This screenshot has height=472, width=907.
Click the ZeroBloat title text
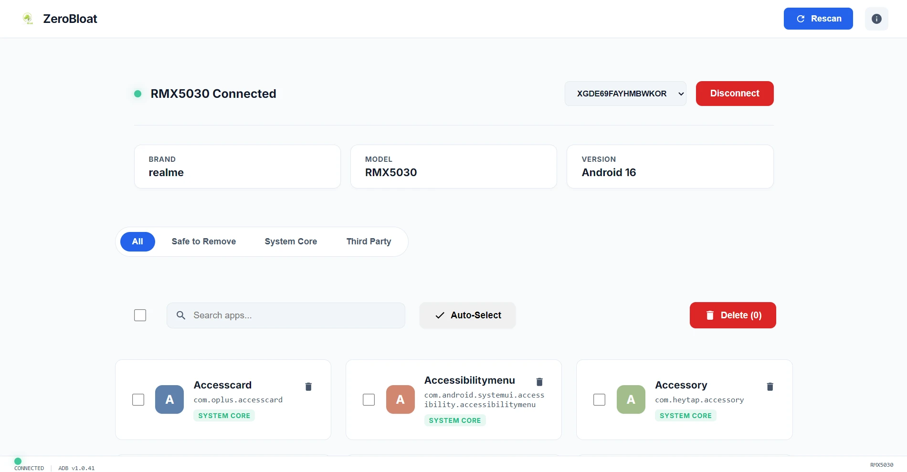[x=70, y=19]
